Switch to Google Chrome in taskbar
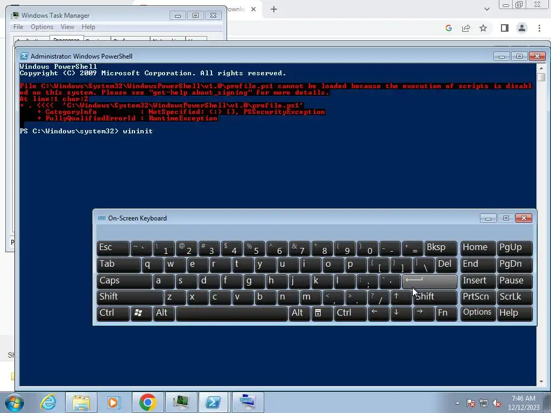Viewport: 551px width, 413px height. [147, 402]
